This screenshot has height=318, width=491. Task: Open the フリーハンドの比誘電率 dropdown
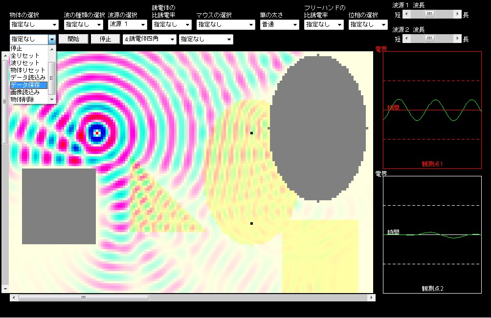[x=324, y=24]
